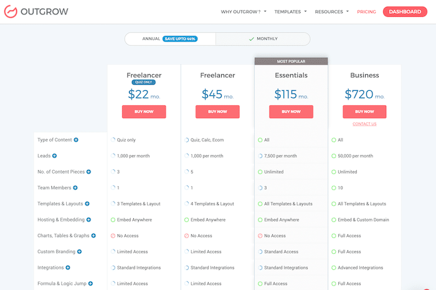Viewport: 436px width, 290px height.
Task: Click the $720 mo. price text
Action: pyautogui.click(x=364, y=95)
